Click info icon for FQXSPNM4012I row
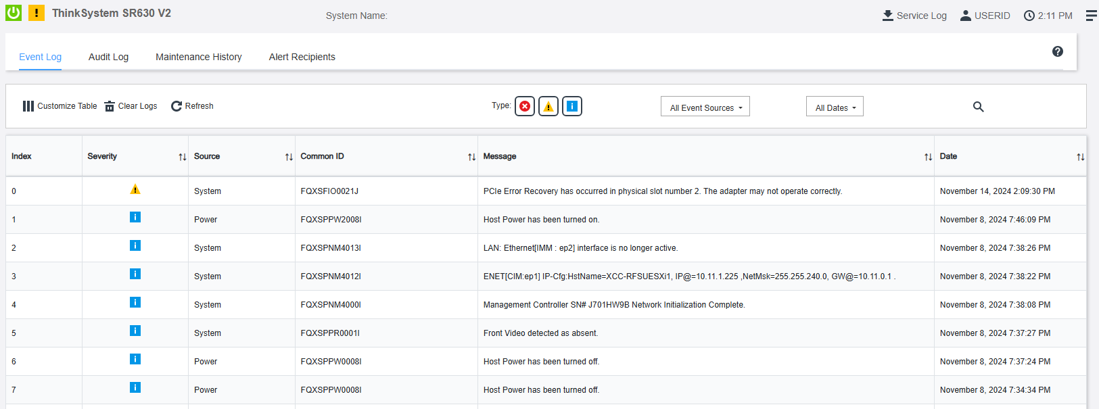 coord(135,274)
